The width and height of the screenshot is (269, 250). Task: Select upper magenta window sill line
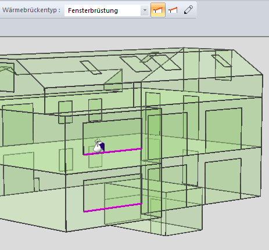tap(113, 151)
